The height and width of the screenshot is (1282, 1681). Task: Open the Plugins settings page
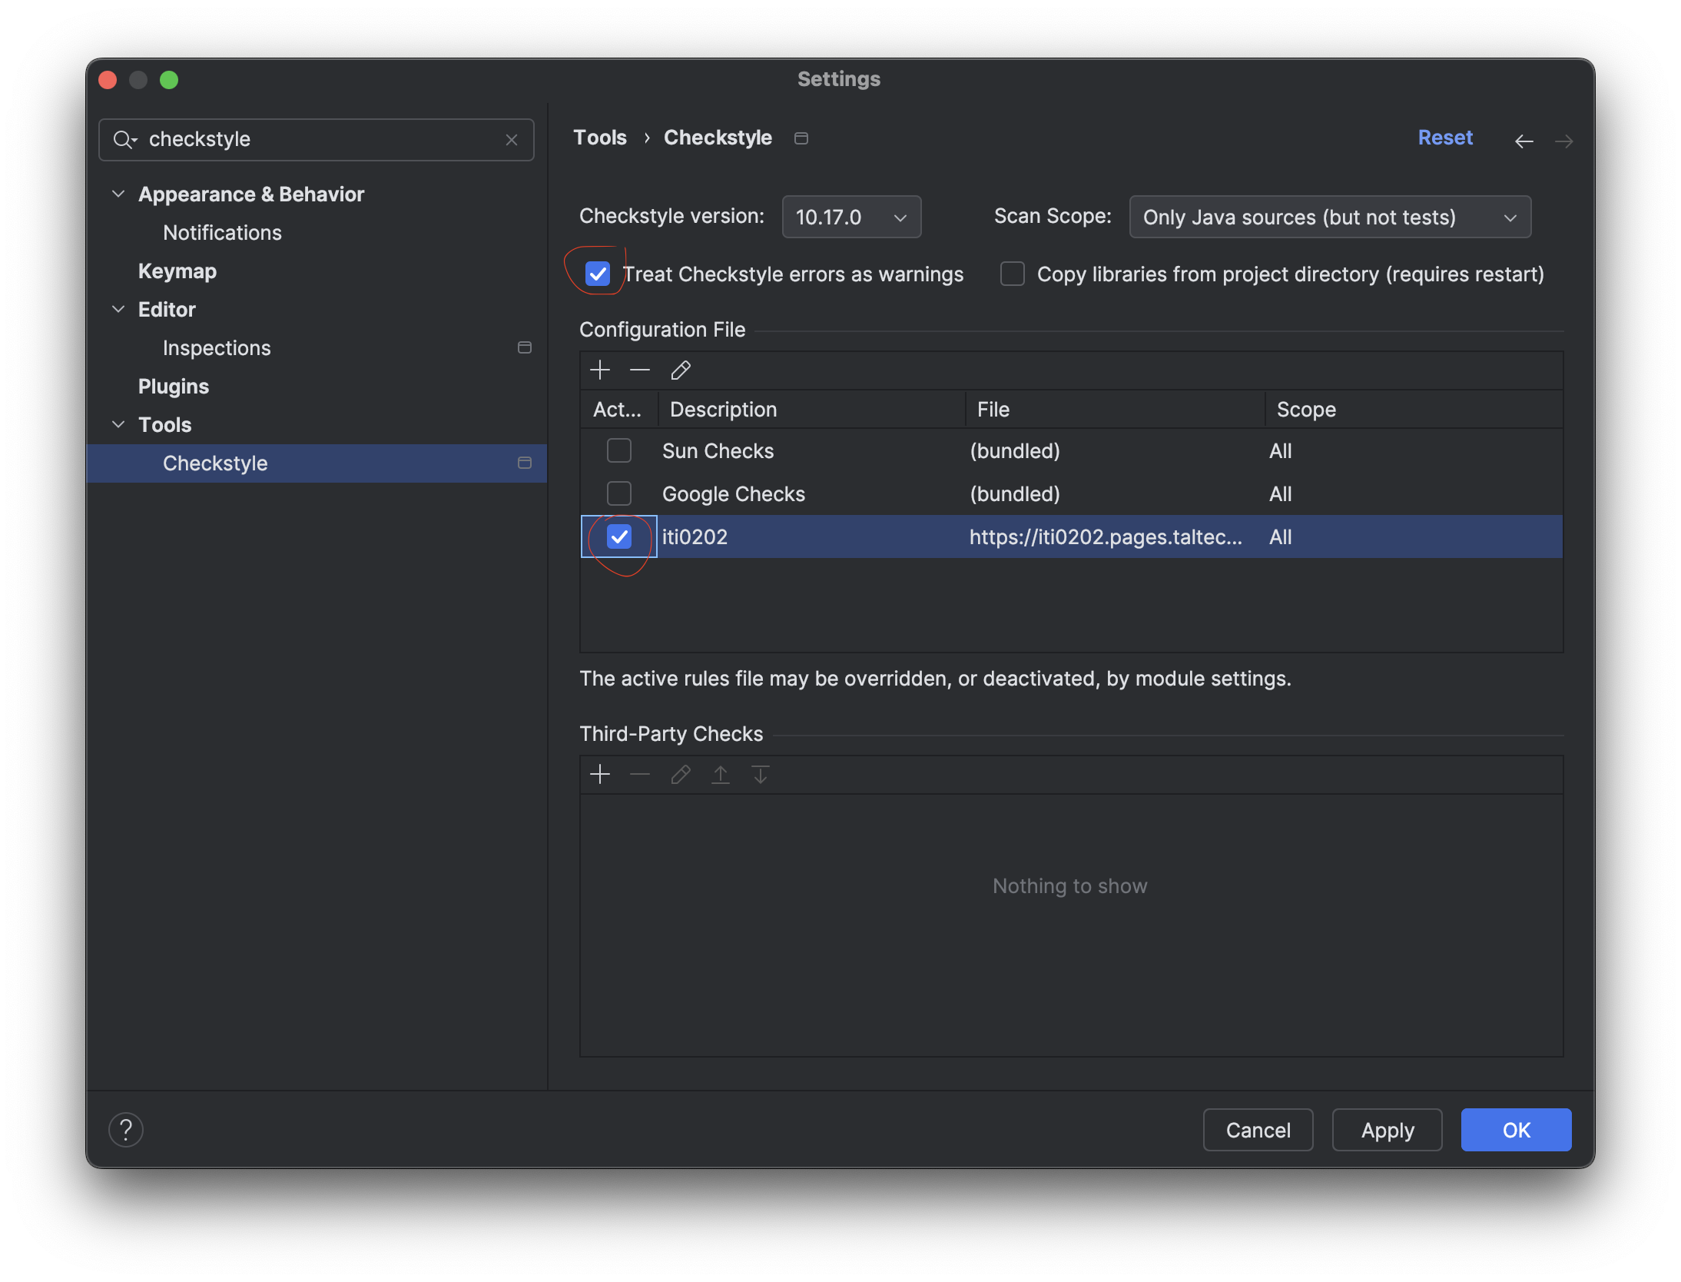pyautogui.click(x=174, y=387)
